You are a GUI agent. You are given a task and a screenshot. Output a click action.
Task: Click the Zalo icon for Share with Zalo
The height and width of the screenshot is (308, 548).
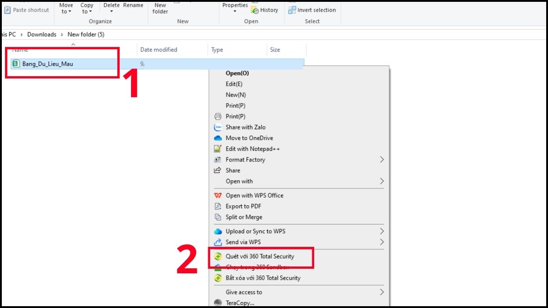[218, 127]
